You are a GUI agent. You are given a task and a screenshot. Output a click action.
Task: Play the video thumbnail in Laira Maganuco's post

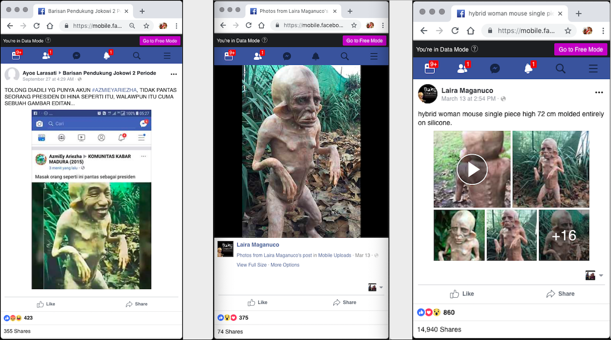click(x=472, y=169)
